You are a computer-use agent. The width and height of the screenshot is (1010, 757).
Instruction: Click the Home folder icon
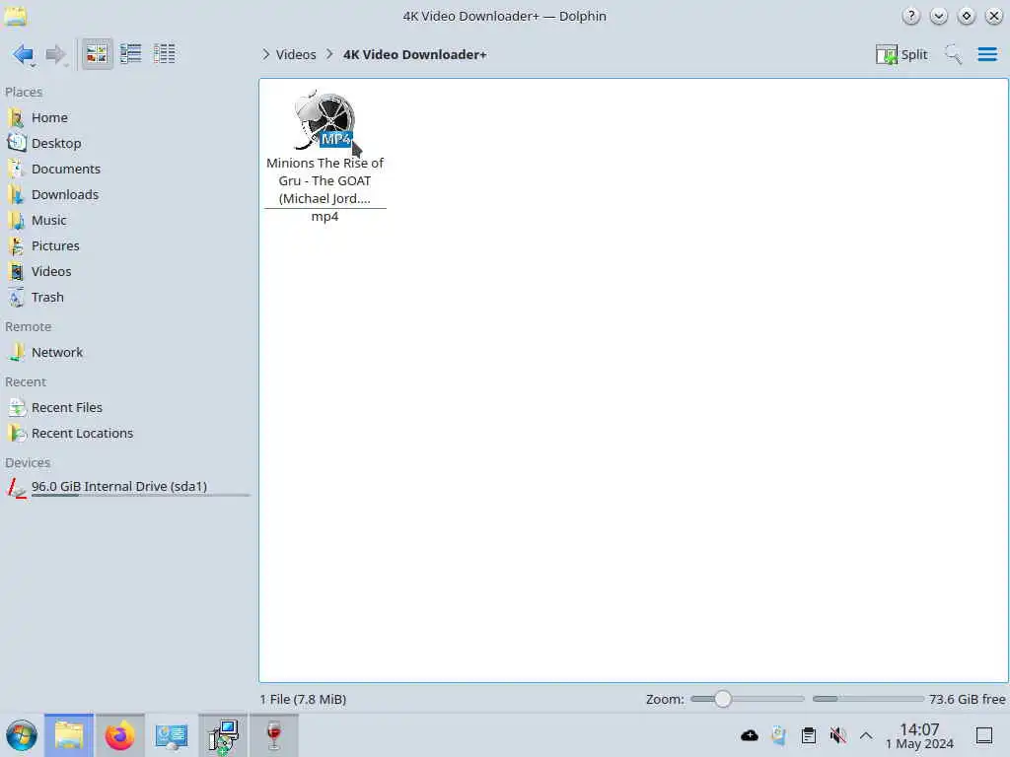pyautogui.click(x=16, y=118)
